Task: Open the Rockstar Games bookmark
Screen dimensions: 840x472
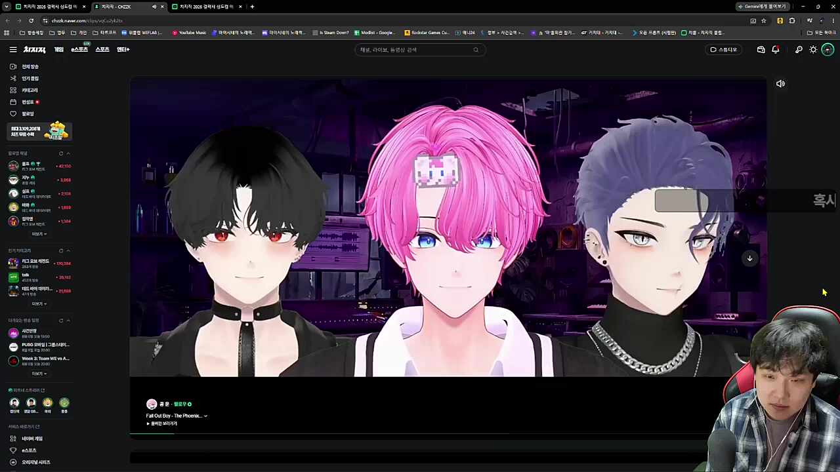Action: (x=427, y=33)
